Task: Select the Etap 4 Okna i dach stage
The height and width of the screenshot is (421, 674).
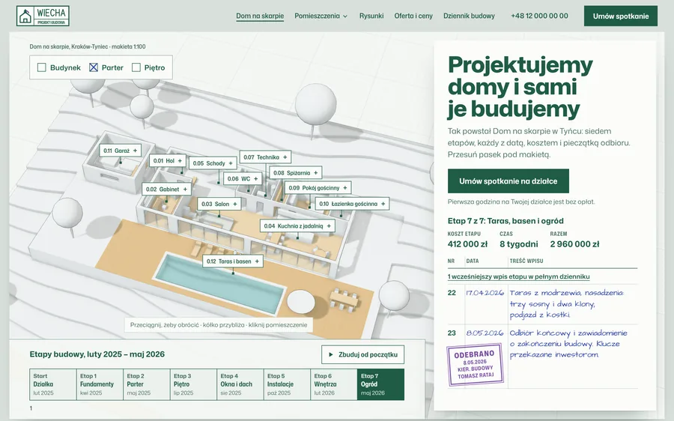Action: [240, 384]
